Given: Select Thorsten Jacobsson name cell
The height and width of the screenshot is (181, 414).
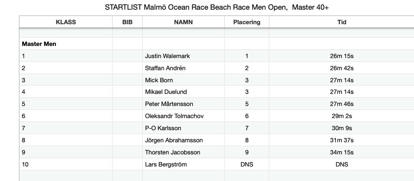Looking at the screenshot, I should 183,152.
